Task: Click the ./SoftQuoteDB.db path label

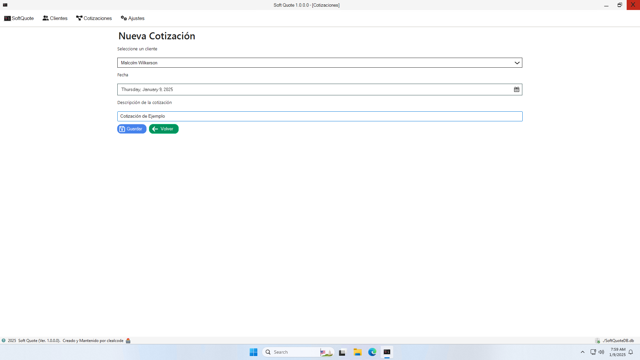Action: pos(618,341)
